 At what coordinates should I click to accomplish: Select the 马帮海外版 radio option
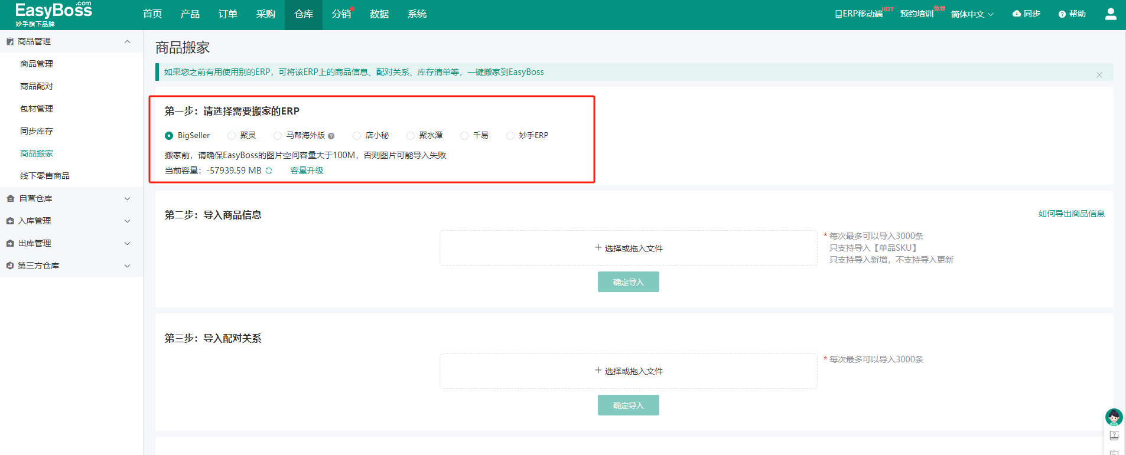[278, 136]
